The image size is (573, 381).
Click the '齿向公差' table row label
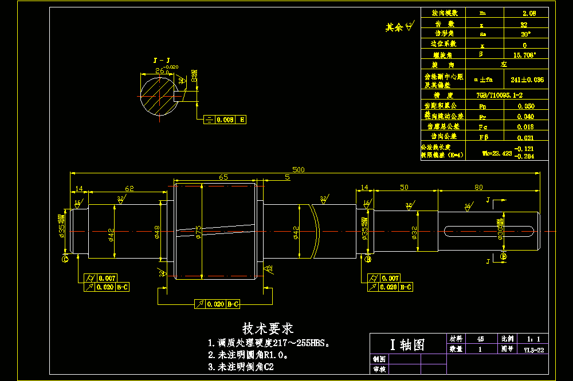point(444,136)
